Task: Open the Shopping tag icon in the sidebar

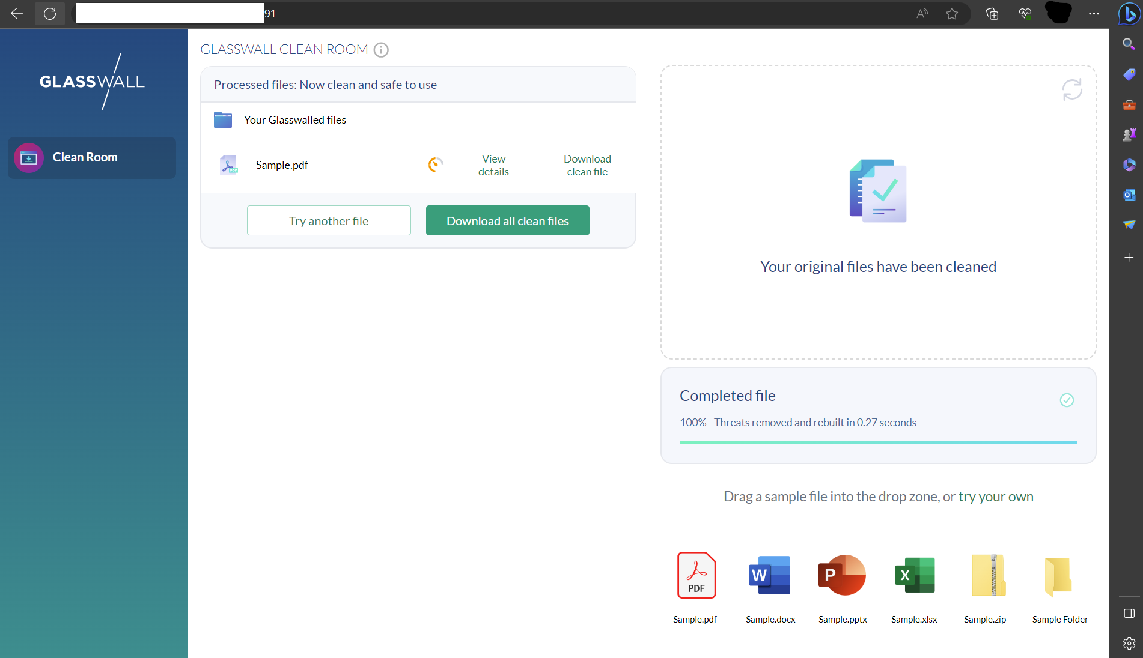Action: [x=1129, y=74]
